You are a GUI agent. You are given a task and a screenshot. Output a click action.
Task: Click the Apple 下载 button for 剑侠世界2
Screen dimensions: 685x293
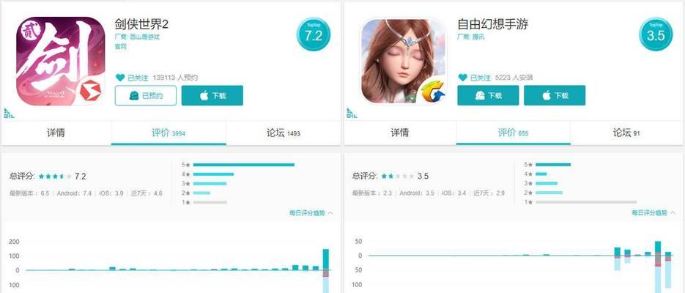pos(212,96)
